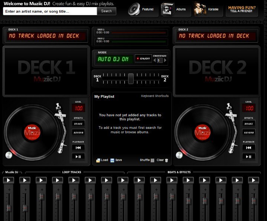The width and height of the screenshot is (267, 221).
Task: Click the Having Fun? Tell a Friend banner
Action: [242, 9]
